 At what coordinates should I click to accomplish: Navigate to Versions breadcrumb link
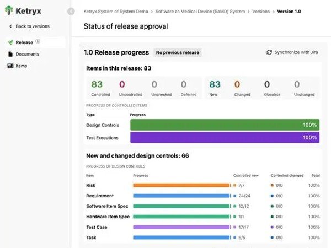point(261,11)
